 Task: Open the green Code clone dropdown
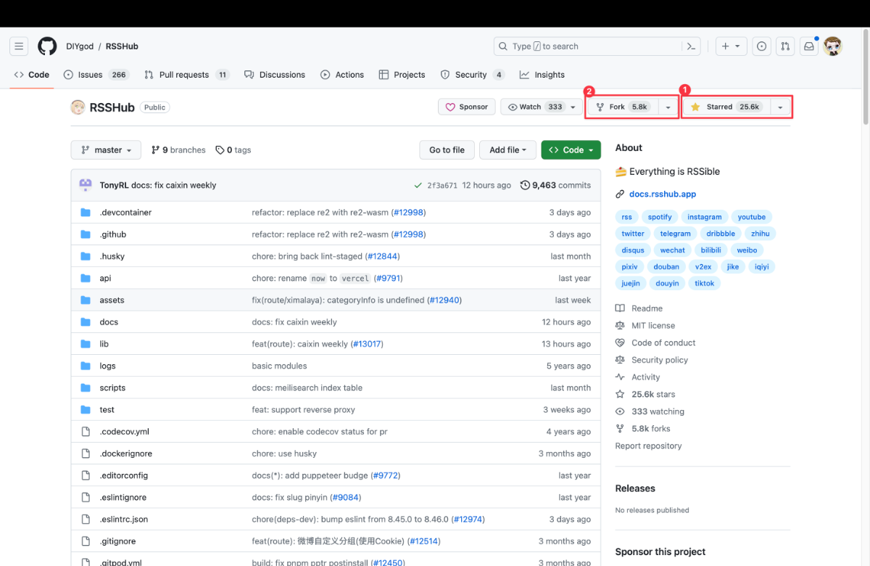pos(571,150)
